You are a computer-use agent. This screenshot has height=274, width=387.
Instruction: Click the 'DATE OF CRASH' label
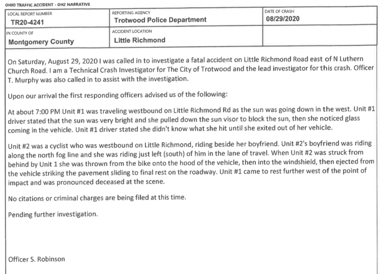(x=279, y=11)
